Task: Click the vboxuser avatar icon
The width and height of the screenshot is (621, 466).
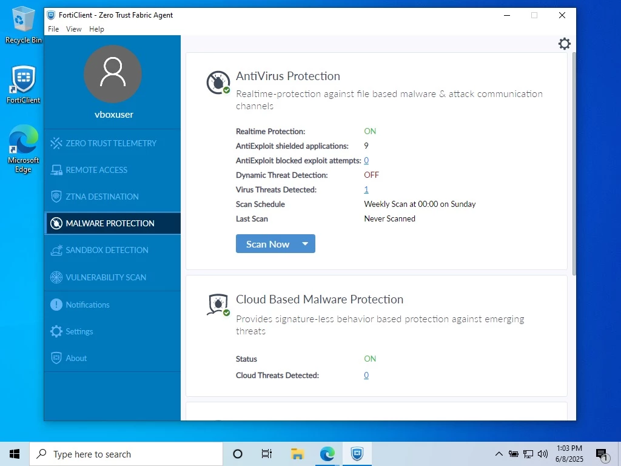Action: pyautogui.click(x=113, y=73)
